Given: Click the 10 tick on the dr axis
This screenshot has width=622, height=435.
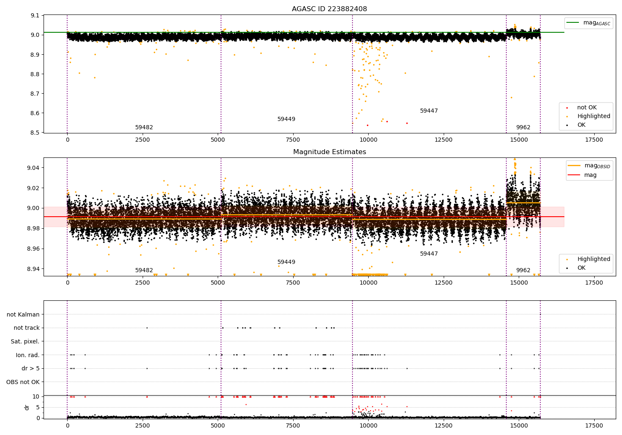Looking at the screenshot, I should pyautogui.click(x=36, y=397).
